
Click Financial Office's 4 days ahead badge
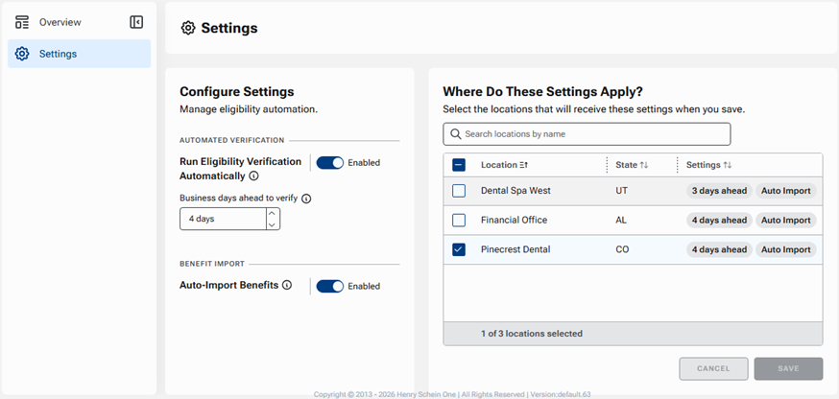click(x=719, y=221)
